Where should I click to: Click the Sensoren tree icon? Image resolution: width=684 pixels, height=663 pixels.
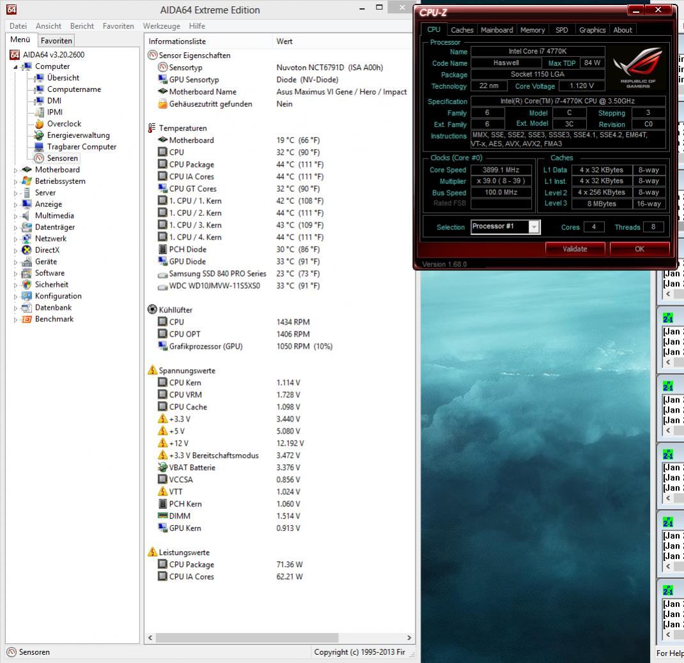40,158
